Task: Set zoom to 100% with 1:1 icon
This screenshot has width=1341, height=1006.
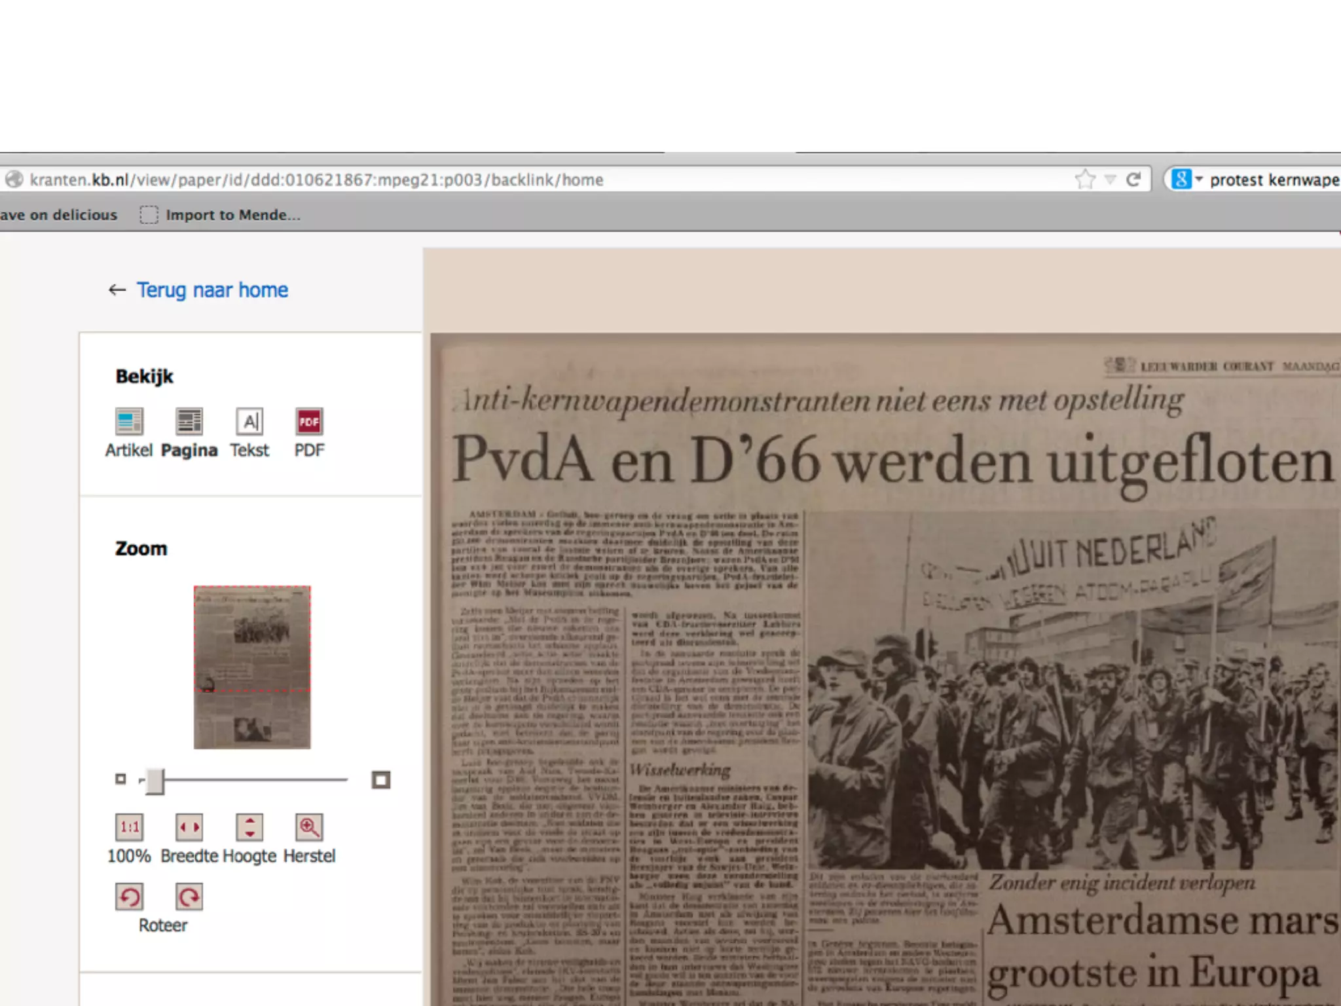Action: tap(129, 827)
